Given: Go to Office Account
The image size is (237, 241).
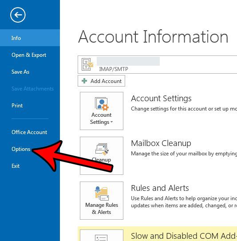Looking at the screenshot, I should (x=30, y=132).
